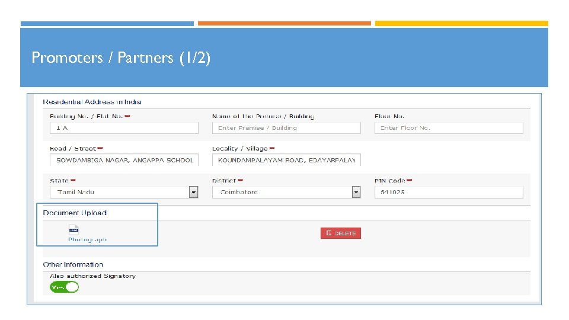The image size is (569, 320).
Task: Click the Locality / Village label
Action: pos(240,148)
